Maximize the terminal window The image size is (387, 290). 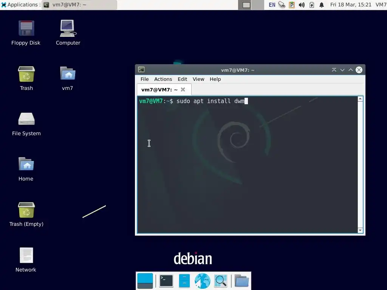pos(350,70)
